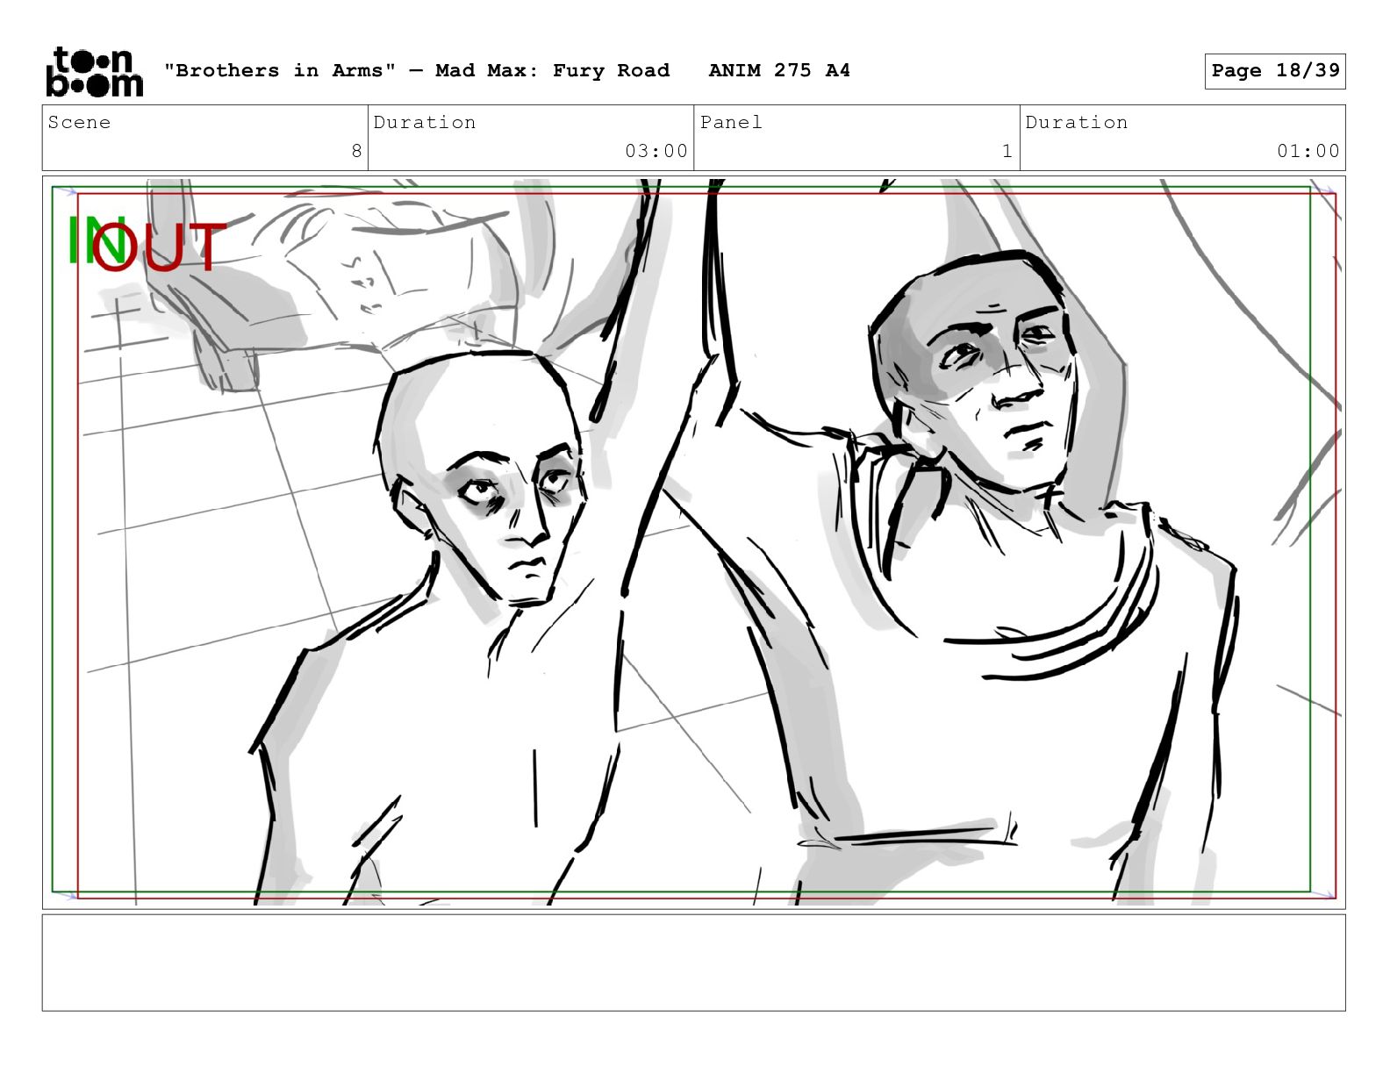Click the empty notes box below the panel

(x=693, y=963)
